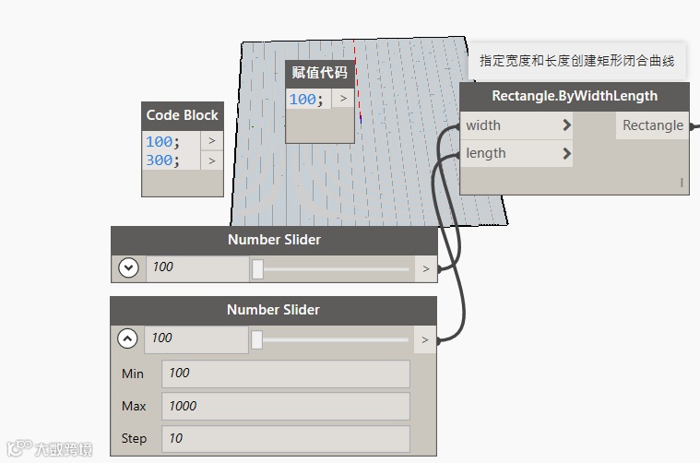700x463 pixels.
Task: Click the 100; line in Code Block
Action: pyautogui.click(x=162, y=141)
